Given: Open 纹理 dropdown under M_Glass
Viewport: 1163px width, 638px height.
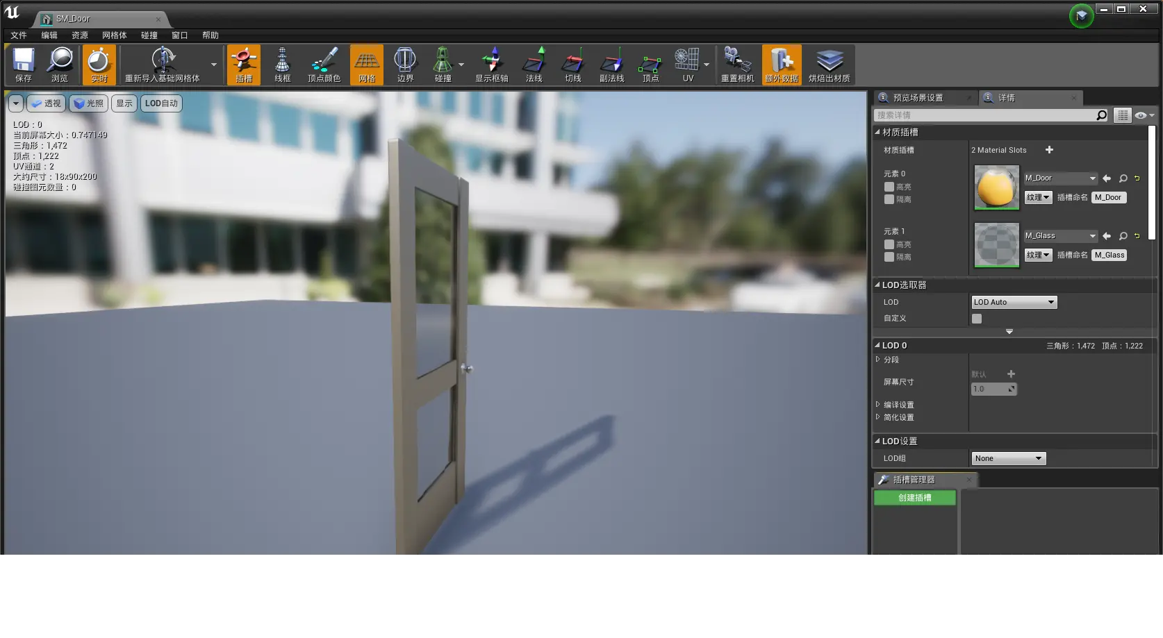Looking at the screenshot, I should pos(1038,255).
